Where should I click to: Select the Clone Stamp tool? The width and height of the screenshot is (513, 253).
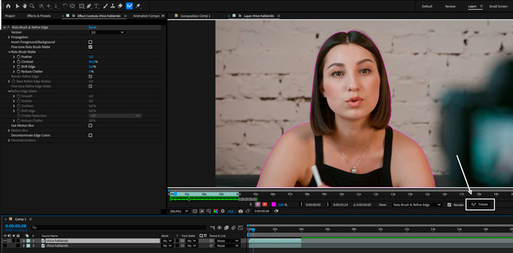click(113, 6)
